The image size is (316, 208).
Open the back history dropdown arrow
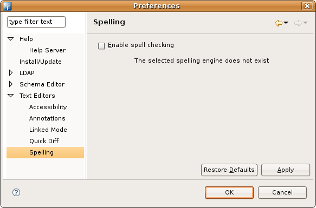tap(286, 23)
